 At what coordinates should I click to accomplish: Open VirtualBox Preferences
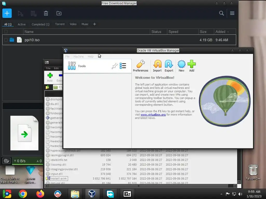(x=141, y=66)
